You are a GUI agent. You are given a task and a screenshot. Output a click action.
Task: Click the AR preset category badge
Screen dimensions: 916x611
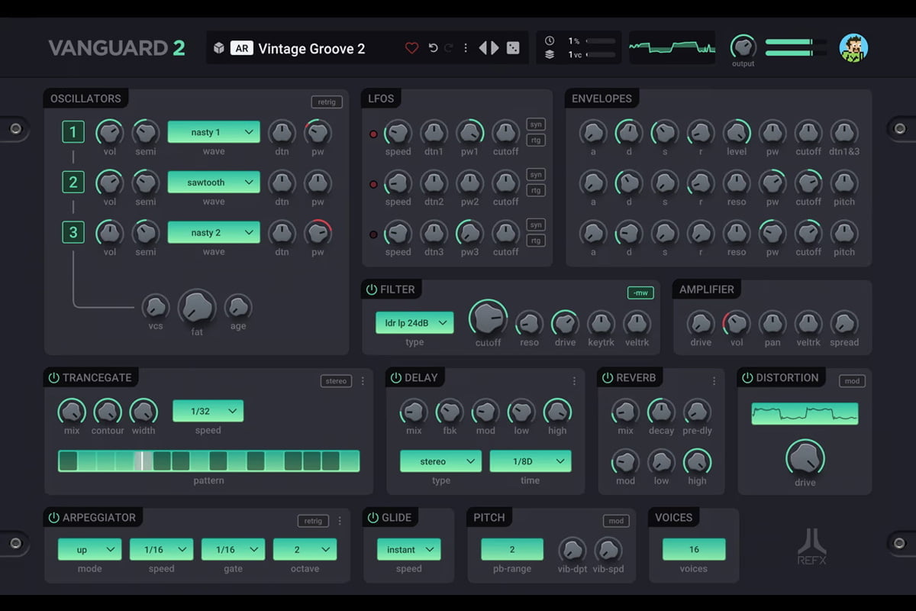point(241,48)
